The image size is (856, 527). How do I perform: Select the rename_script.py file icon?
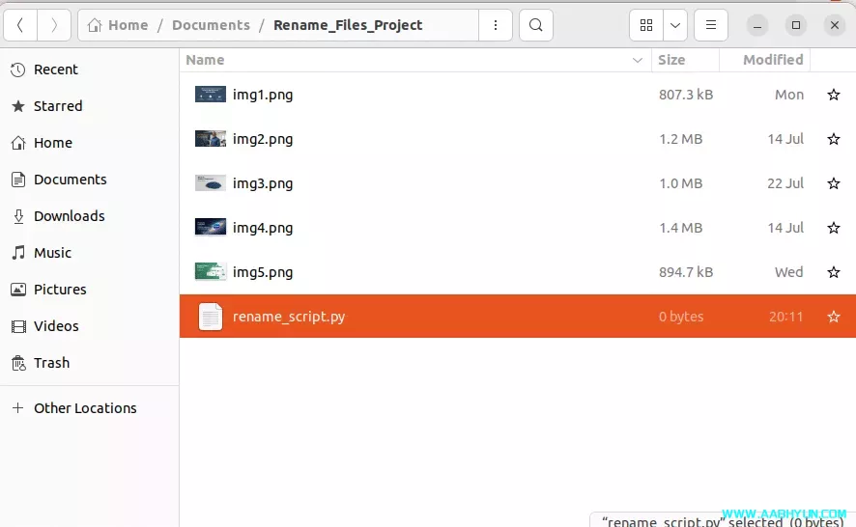(210, 317)
